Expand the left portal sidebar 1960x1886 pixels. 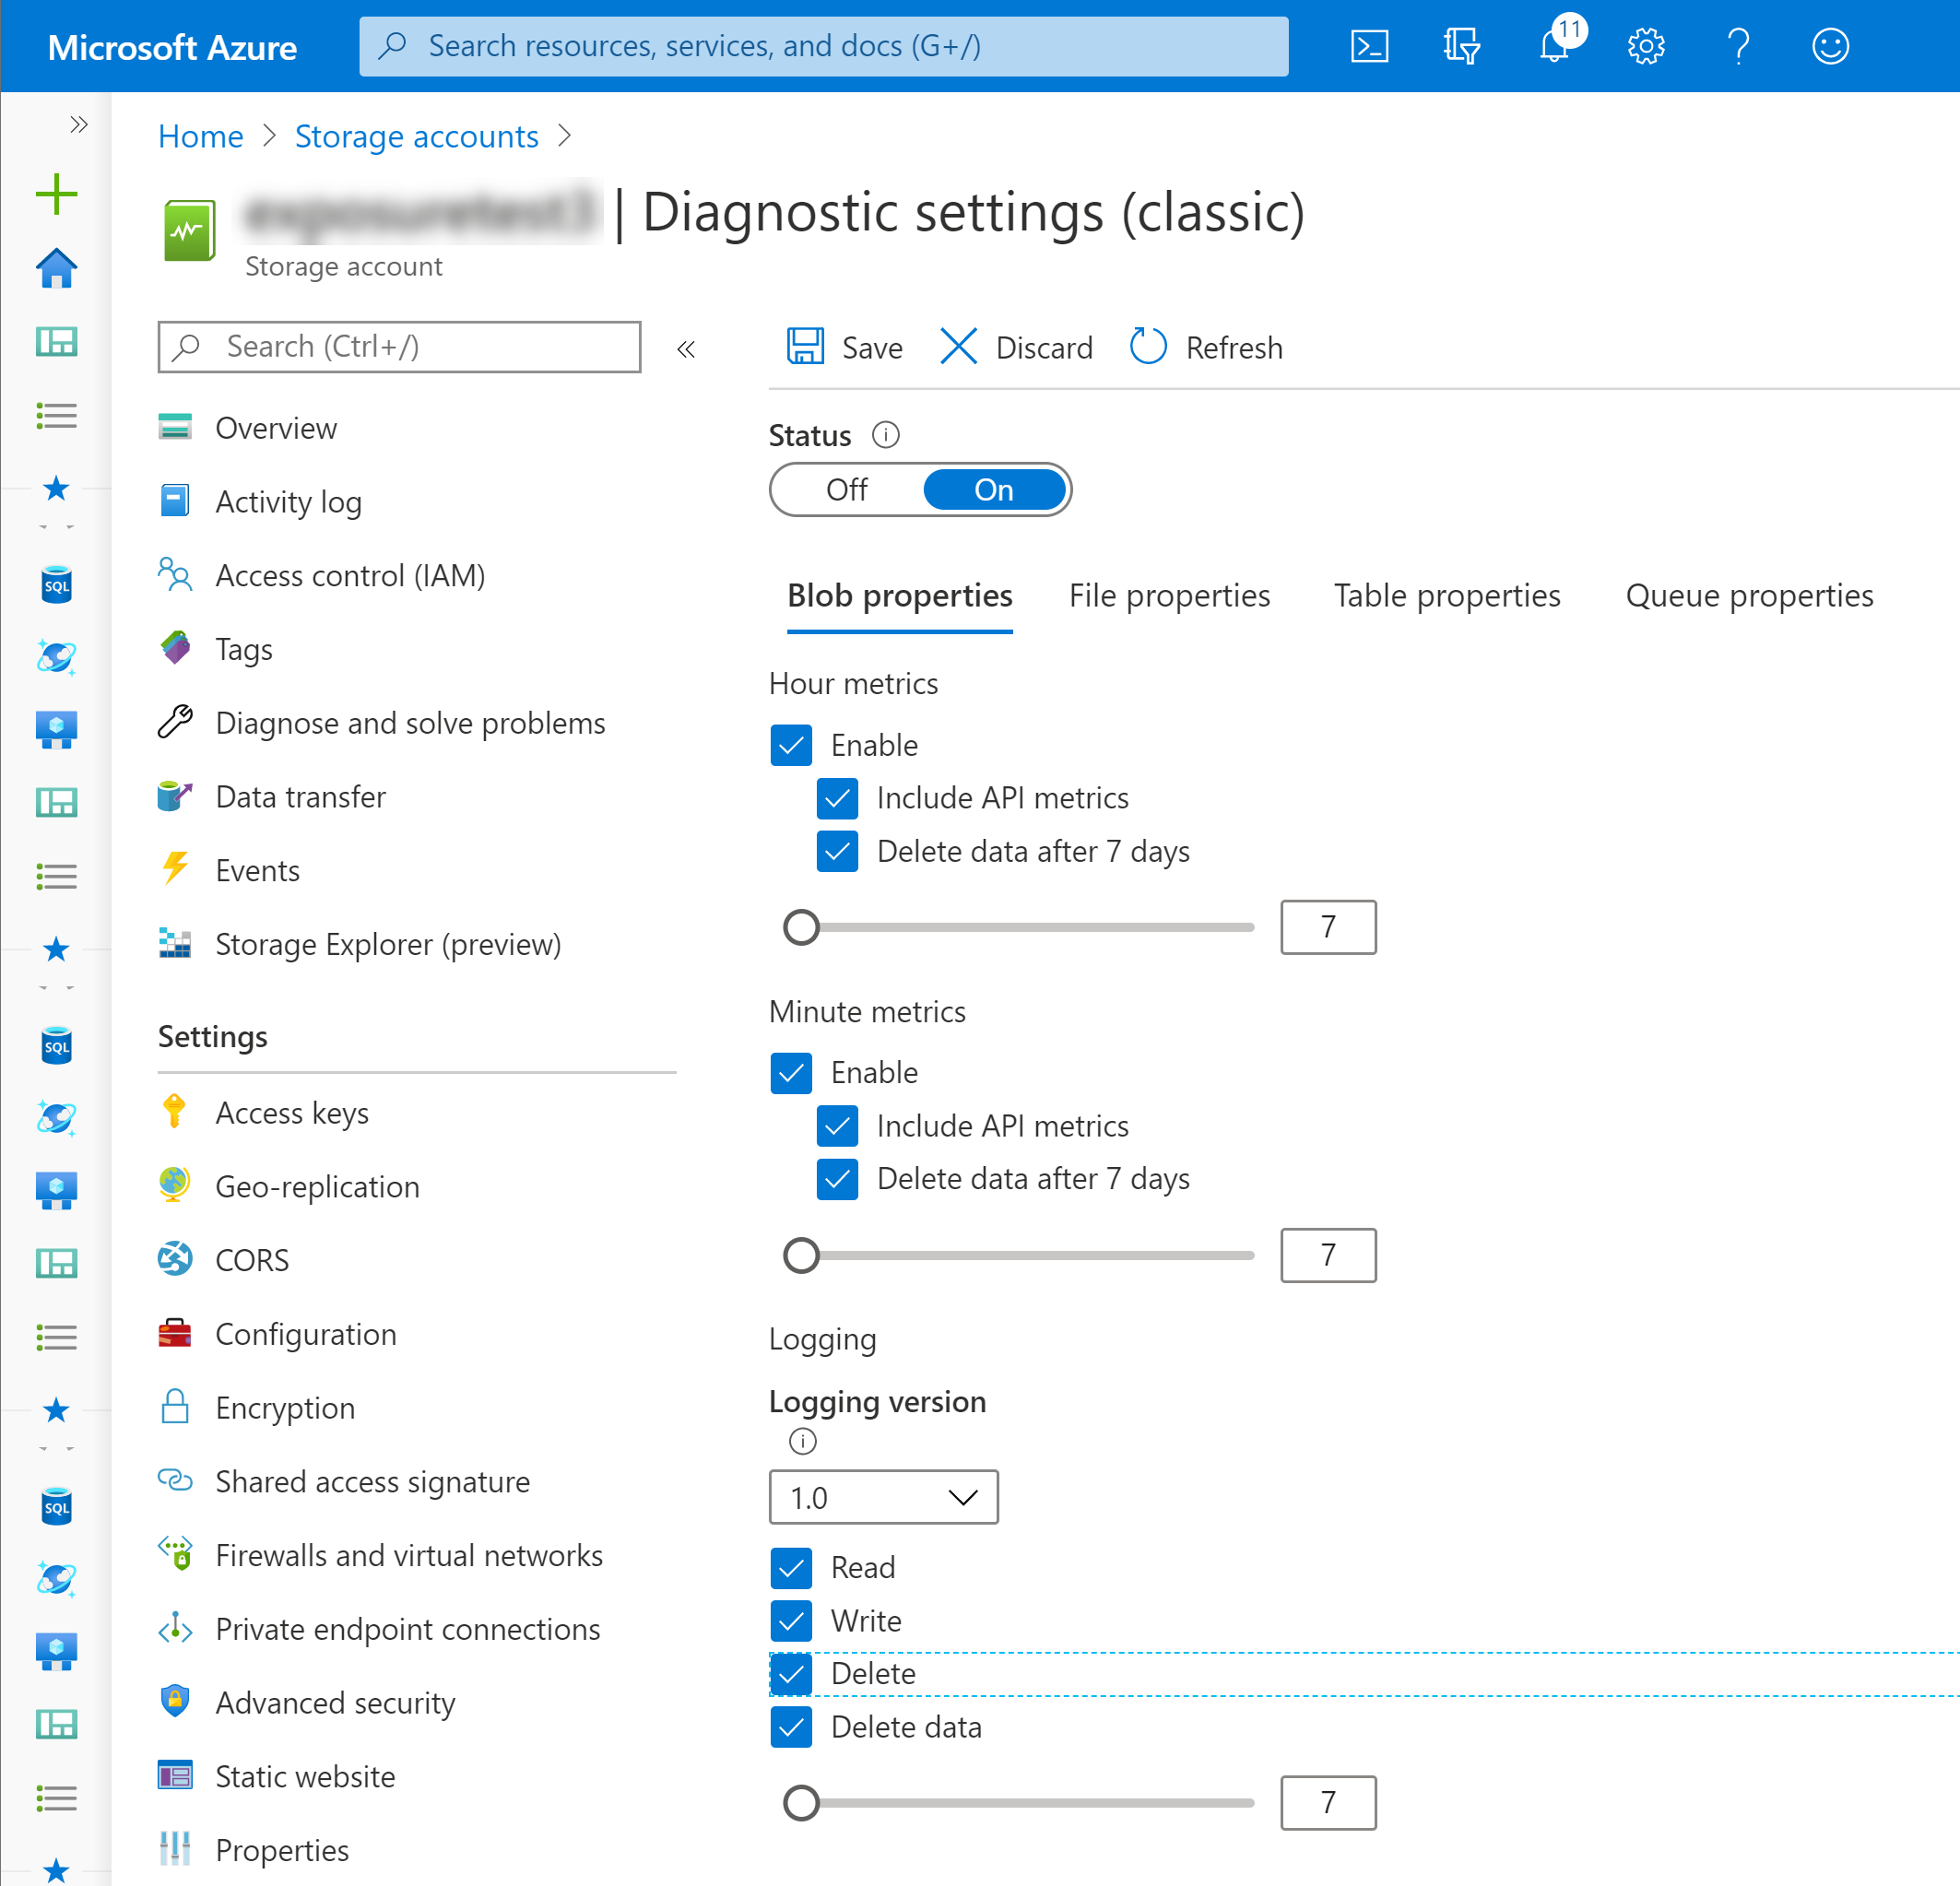tap(79, 125)
